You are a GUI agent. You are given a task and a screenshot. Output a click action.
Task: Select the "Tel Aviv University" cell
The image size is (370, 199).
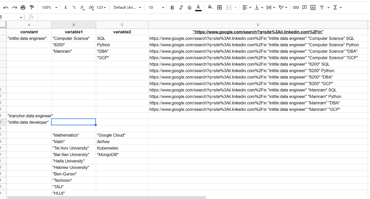74,148
